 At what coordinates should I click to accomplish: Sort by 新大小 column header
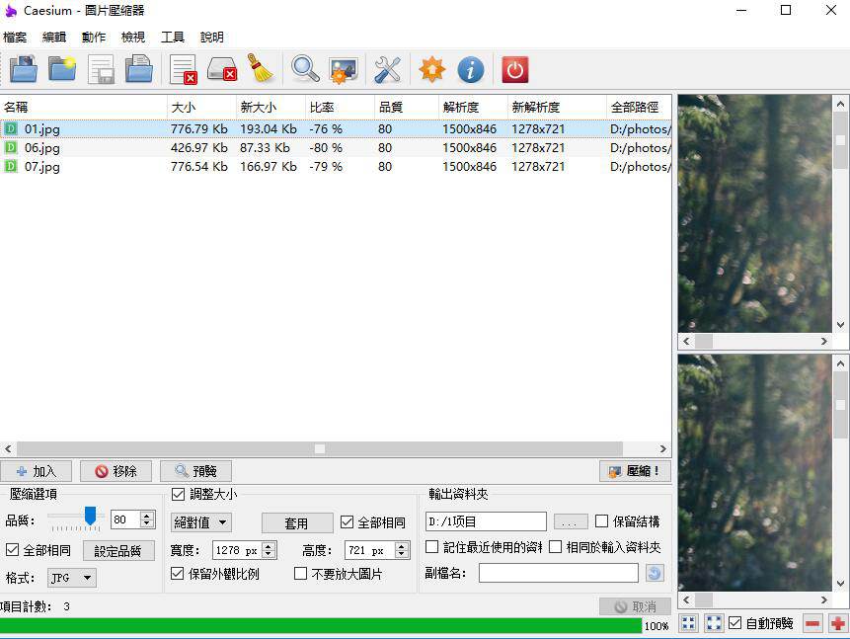271,107
